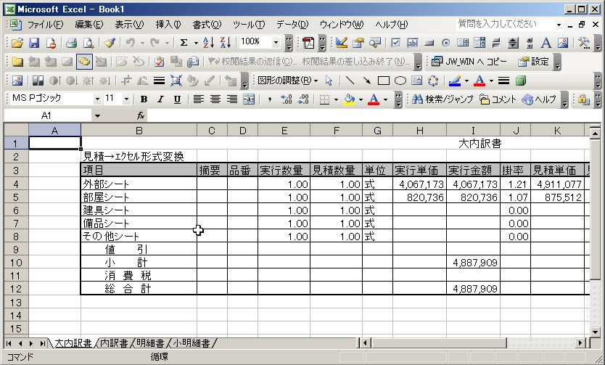Save the workbook with the floppy icon
The height and width of the screenshot is (365, 605).
point(34,43)
